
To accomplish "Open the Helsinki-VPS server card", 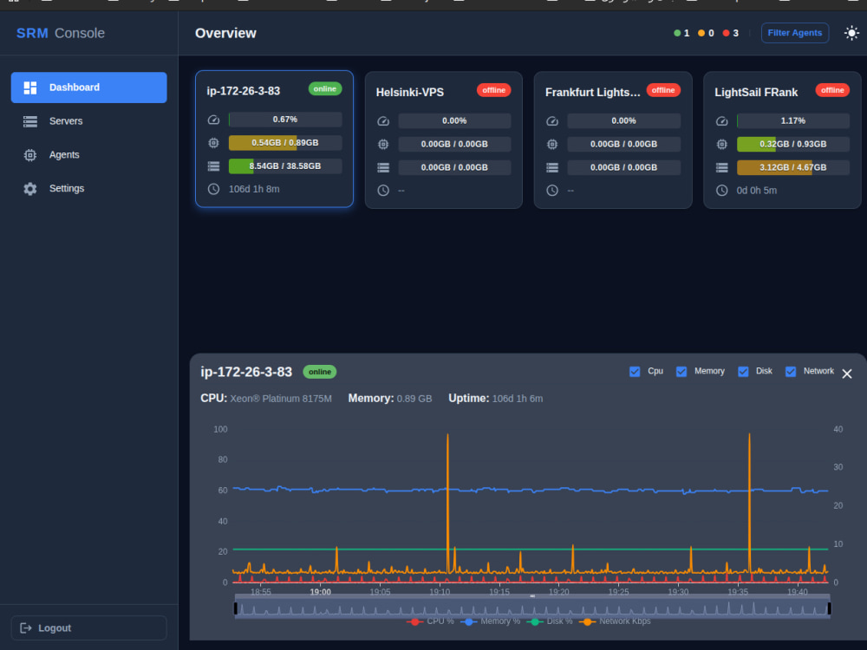I will tap(443, 140).
